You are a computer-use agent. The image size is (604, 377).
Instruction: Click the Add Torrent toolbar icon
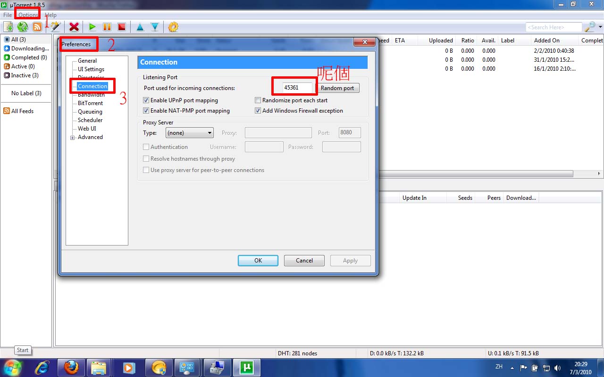tap(8, 27)
